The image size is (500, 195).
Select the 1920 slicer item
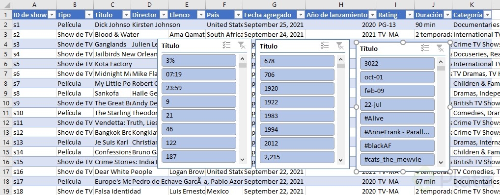click(297, 88)
